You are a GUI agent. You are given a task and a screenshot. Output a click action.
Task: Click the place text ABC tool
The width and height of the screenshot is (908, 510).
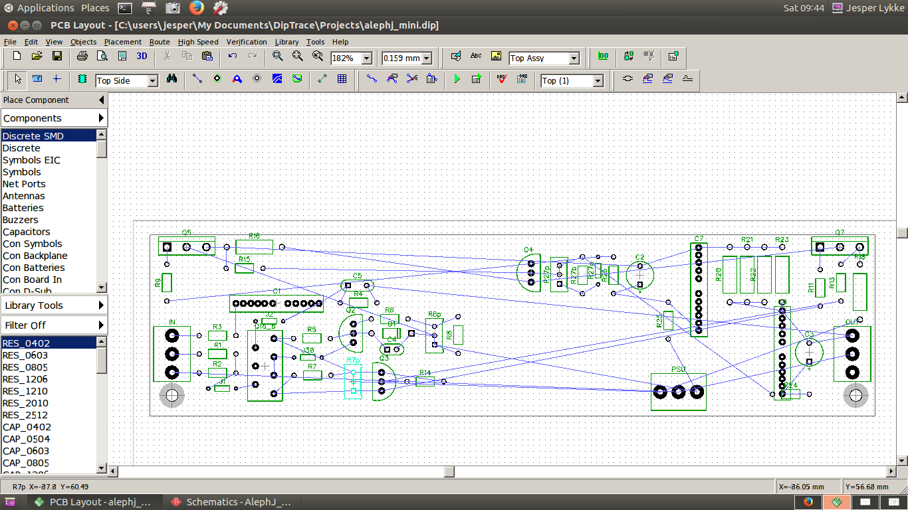point(476,57)
